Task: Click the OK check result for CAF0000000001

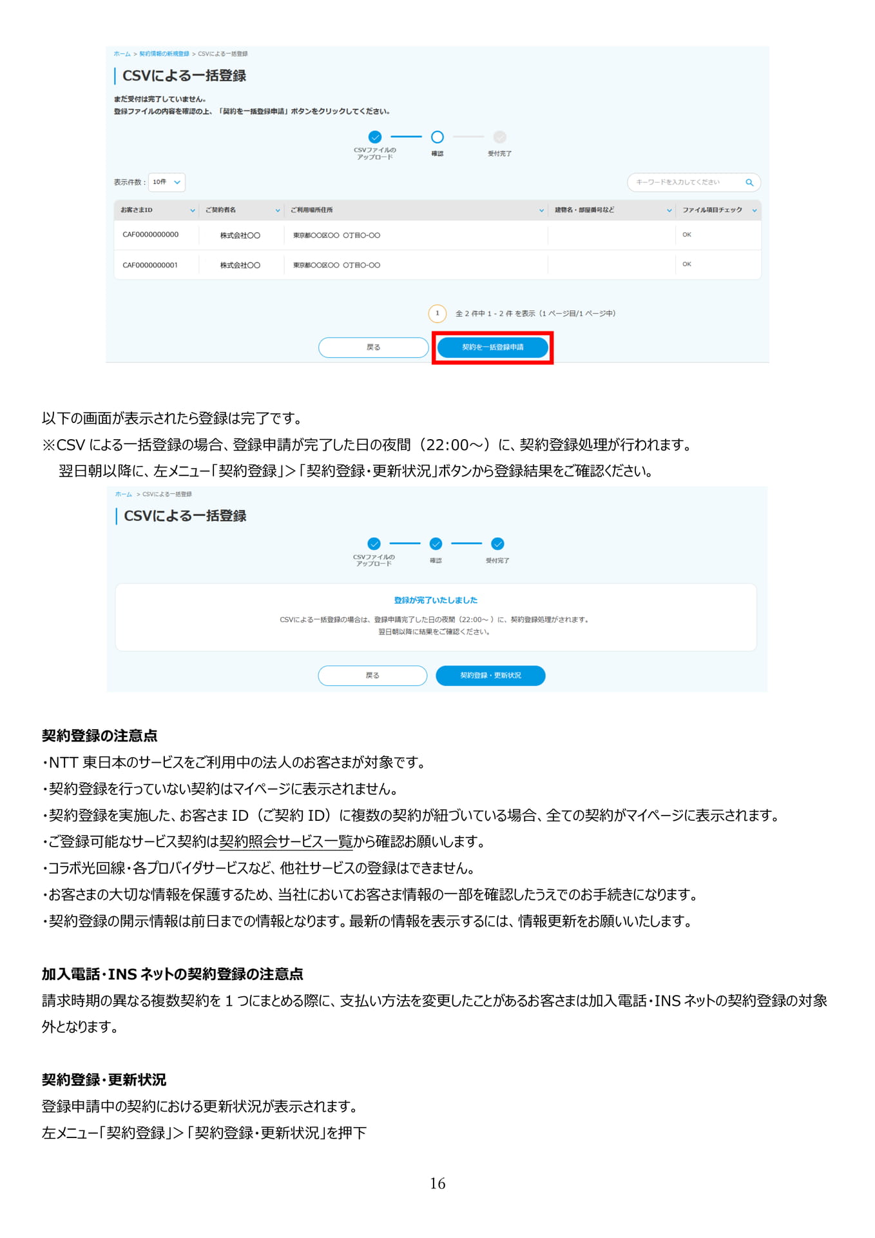Action: pyautogui.click(x=687, y=264)
